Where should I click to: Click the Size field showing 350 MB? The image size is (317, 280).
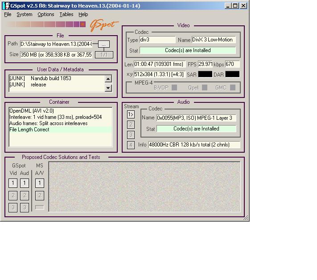[x=56, y=55]
